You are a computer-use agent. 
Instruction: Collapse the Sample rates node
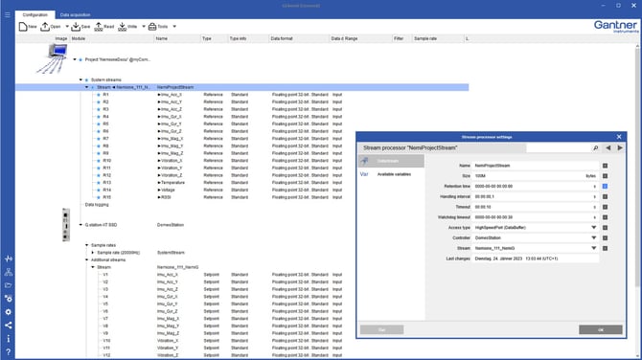coord(87,245)
